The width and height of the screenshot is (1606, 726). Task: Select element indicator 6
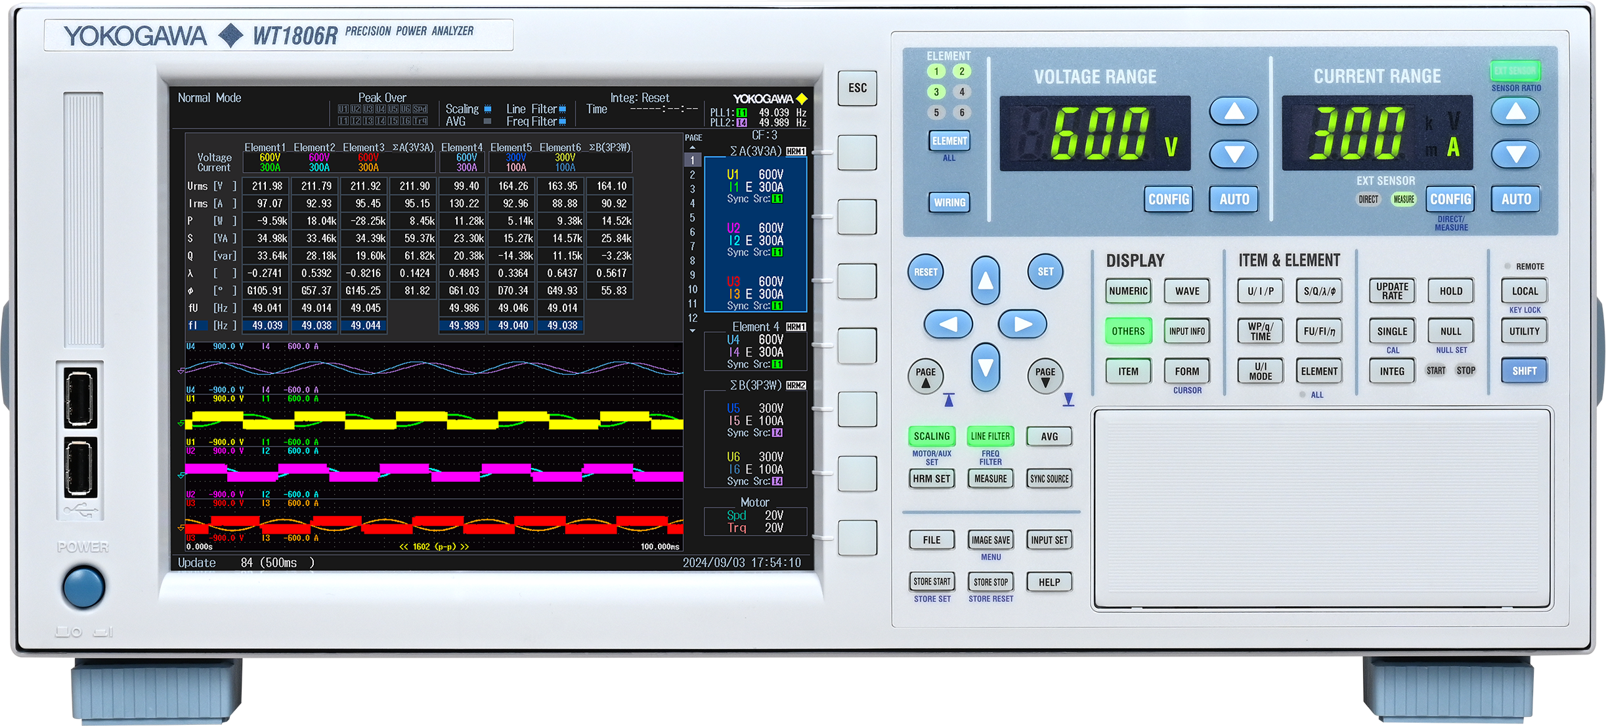962,112
